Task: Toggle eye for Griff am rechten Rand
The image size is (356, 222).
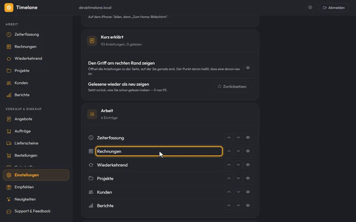Action: click(x=248, y=68)
